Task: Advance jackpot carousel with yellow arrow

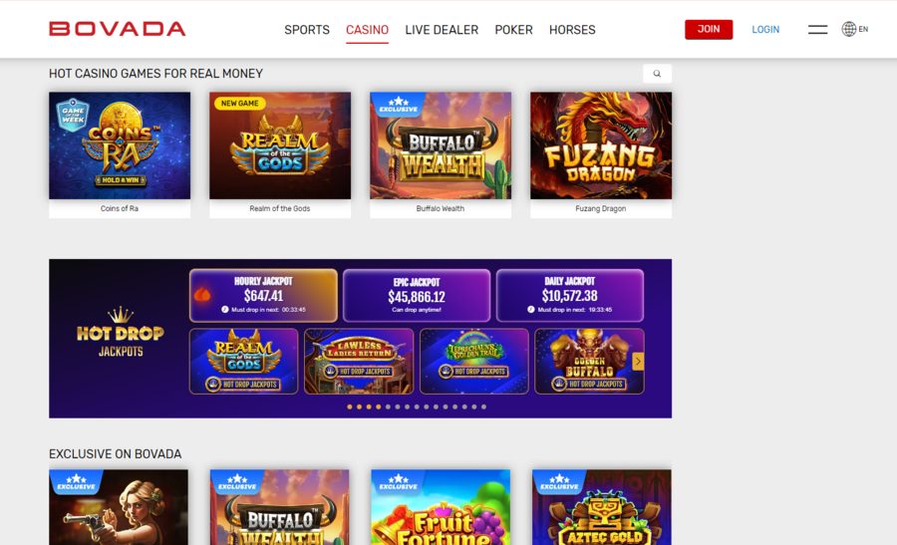Action: [638, 361]
